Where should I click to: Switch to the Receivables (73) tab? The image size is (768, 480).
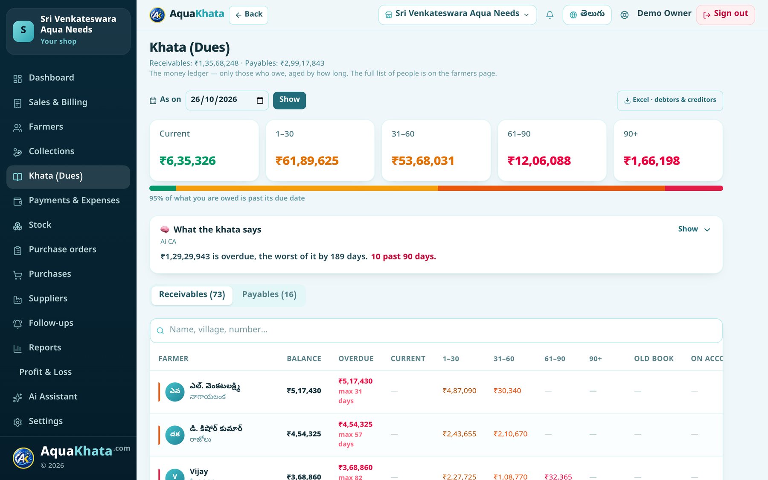192,295
